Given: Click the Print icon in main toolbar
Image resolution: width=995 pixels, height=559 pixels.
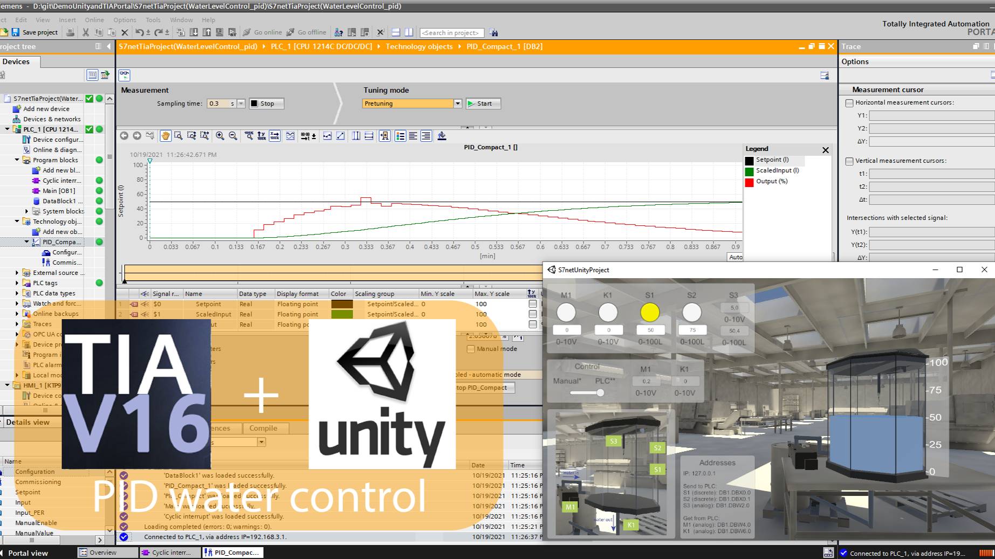Looking at the screenshot, I should click(70, 32).
